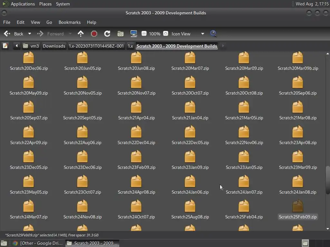Reload the folder with the refresh icon

107,33
